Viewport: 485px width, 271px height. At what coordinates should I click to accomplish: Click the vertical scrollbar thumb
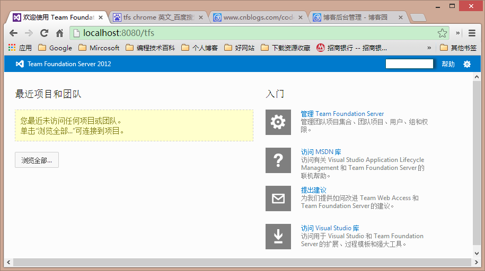click(477, 162)
